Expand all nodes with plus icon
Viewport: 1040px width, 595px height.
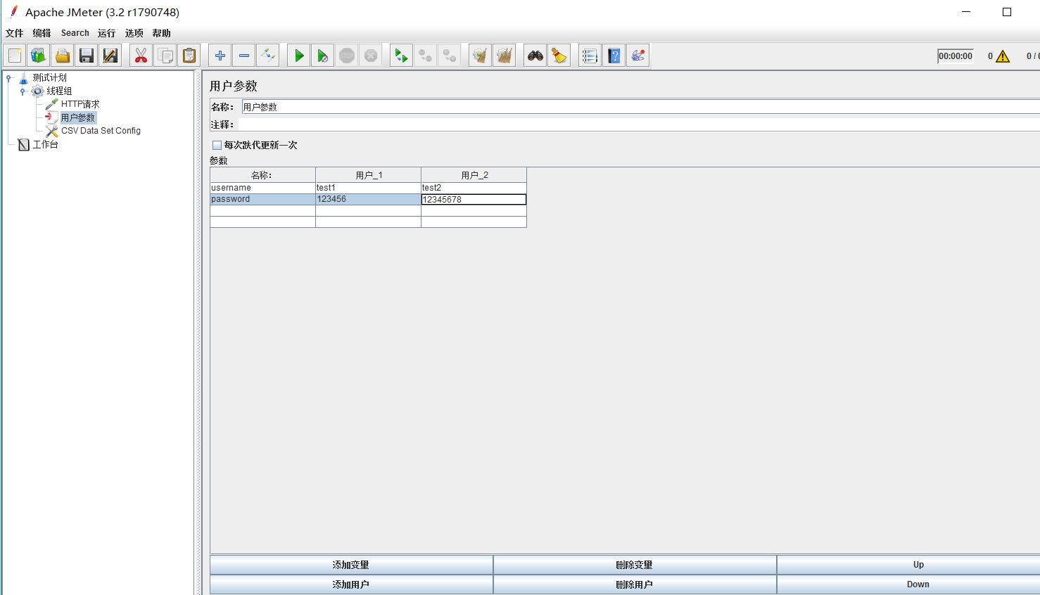[x=220, y=56]
